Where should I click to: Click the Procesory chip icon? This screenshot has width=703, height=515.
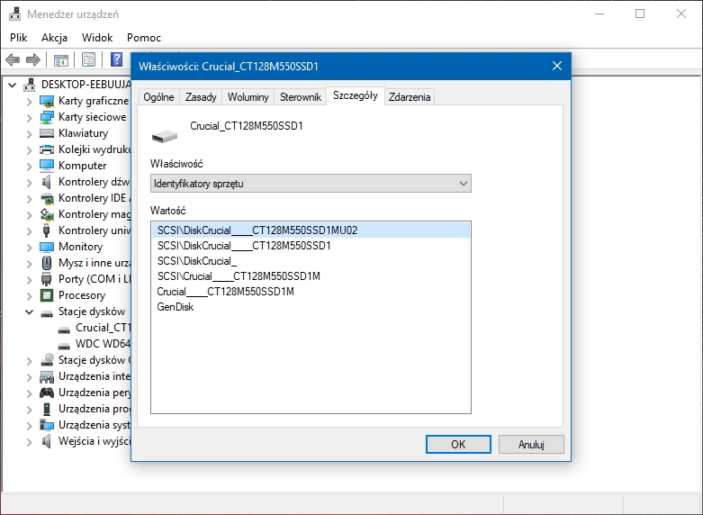pyautogui.click(x=47, y=295)
